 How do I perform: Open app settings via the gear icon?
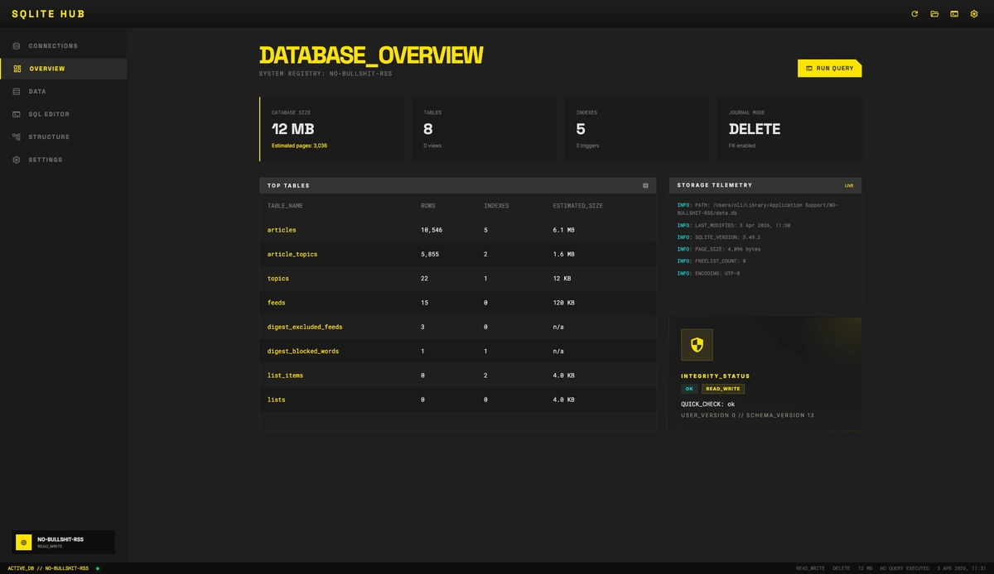974,13
